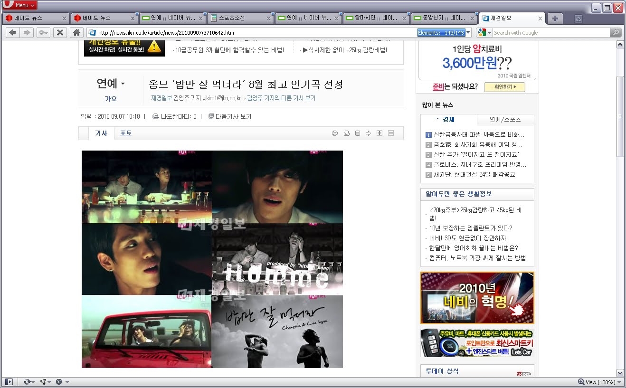Switch to the 알마시안 tab
The height and width of the screenshot is (388, 626).
pyautogui.click(x=376, y=18)
